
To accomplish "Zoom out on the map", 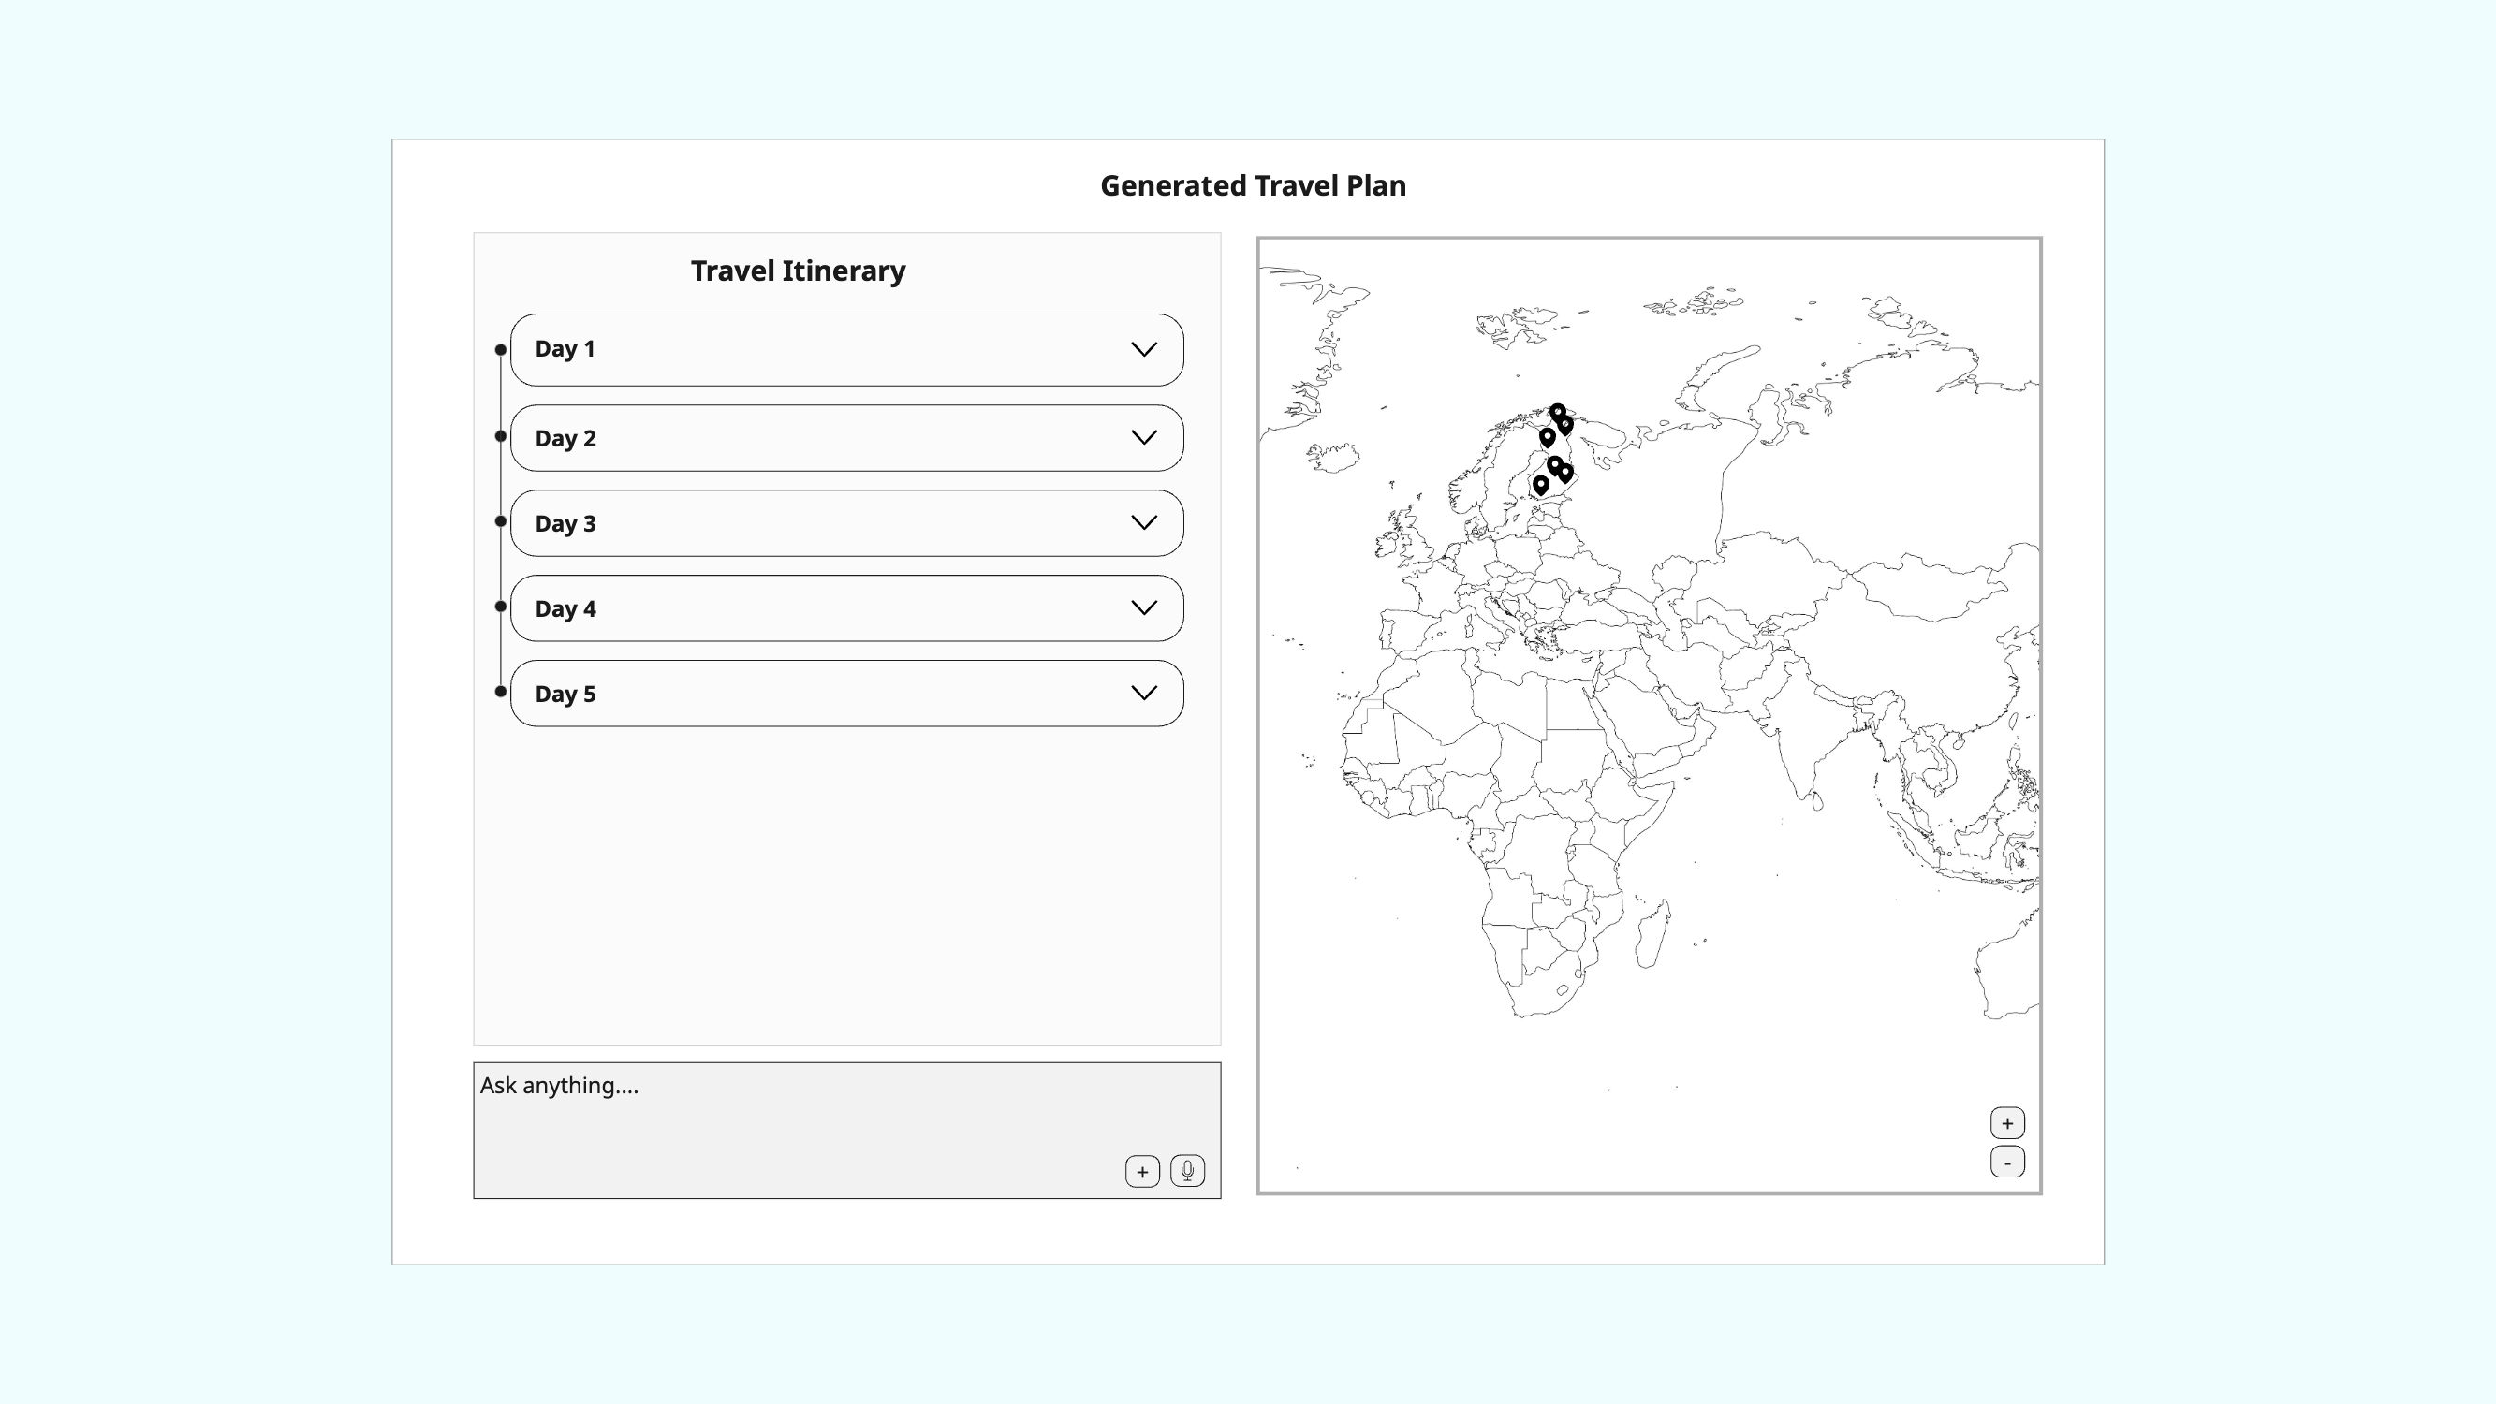I will [2006, 1162].
